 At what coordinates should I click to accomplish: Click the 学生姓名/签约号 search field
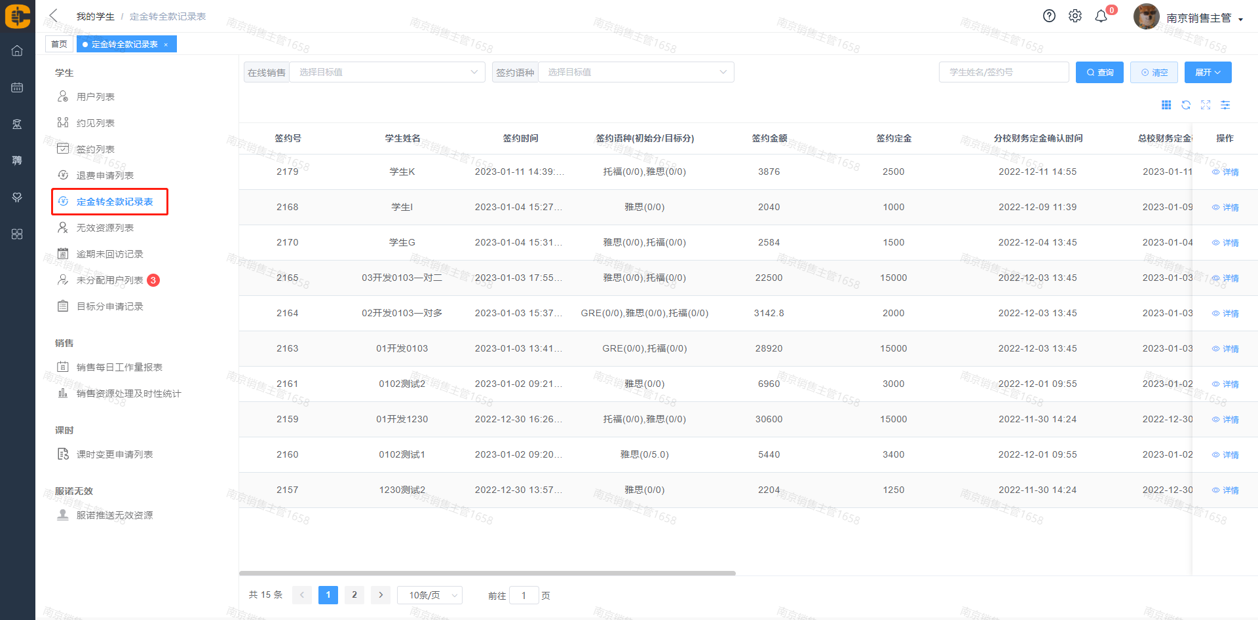(1003, 72)
